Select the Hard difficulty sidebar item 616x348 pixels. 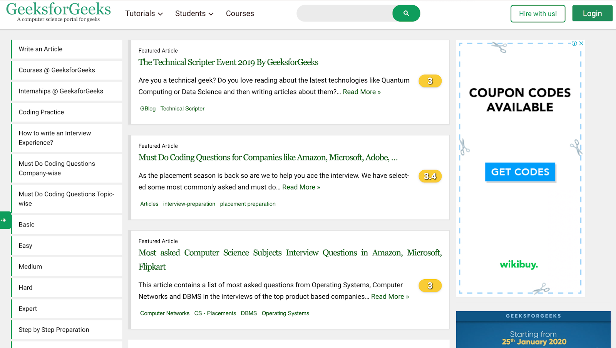[x=67, y=288]
